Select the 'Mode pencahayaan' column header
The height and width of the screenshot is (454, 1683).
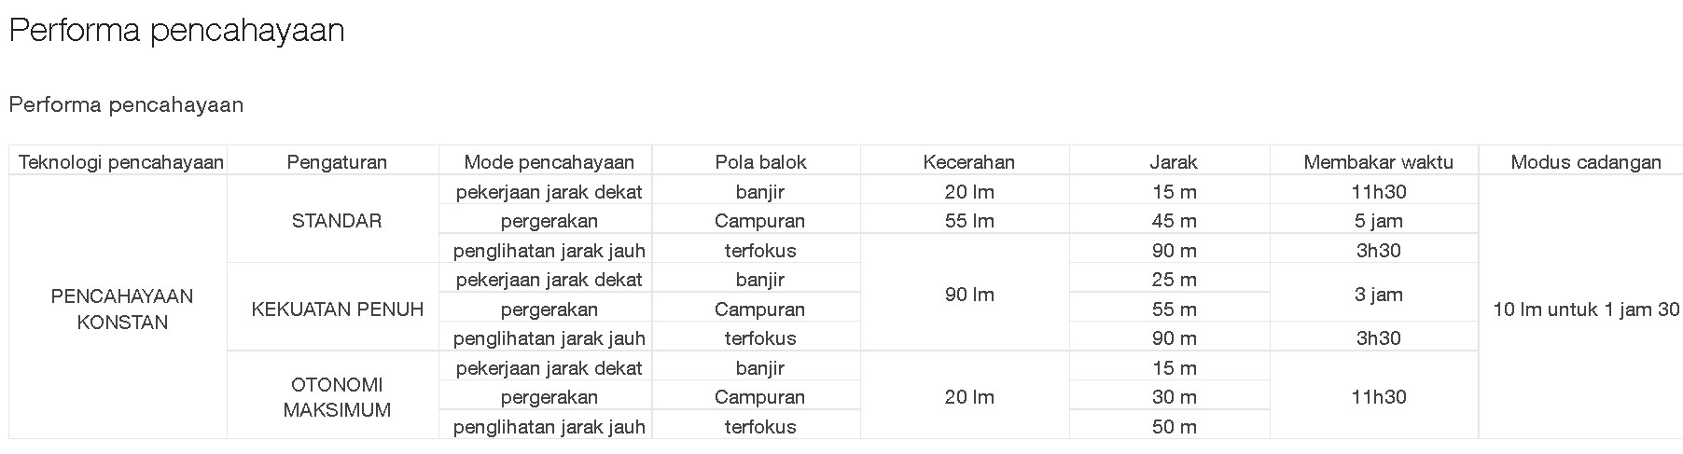point(549,162)
